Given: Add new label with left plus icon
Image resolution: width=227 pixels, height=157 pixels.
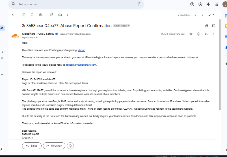Looking at the screenshot, I should [2, 75].
